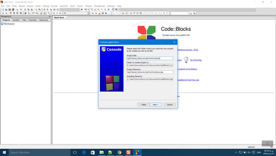Open the Build target dropdown
276x156 pixels.
pos(69,9)
